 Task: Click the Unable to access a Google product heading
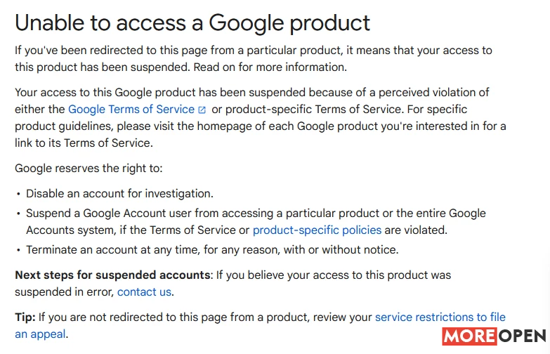(x=192, y=23)
